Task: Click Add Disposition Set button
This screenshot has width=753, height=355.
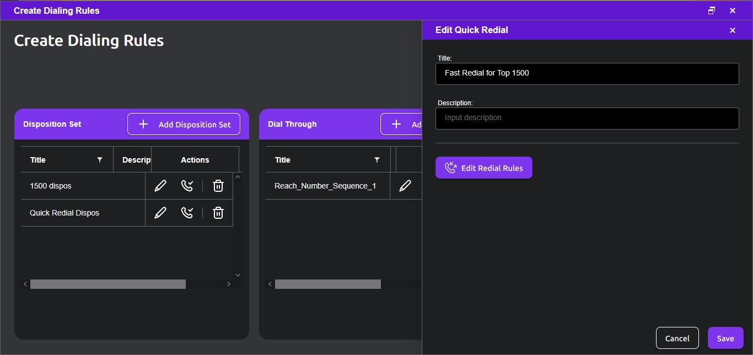Action: [x=184, y=124]
